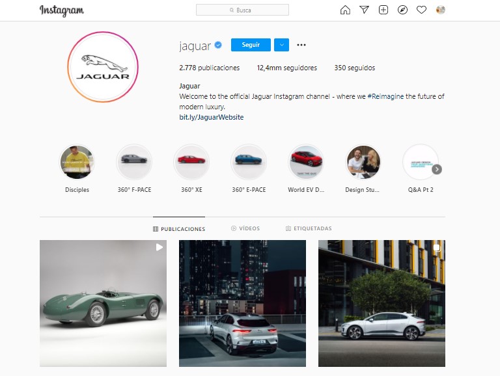
Task: View the 2.778 publicaciones count
Action: click(x=209, y=68)
